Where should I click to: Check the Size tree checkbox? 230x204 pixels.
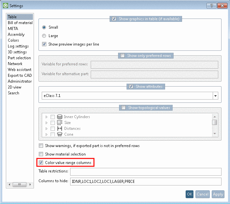(x=53, y=123)
